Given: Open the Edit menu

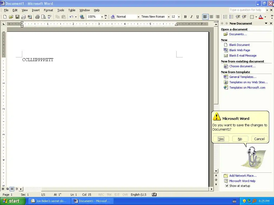Looking at the screenshot, I should [x=15, y=10].
